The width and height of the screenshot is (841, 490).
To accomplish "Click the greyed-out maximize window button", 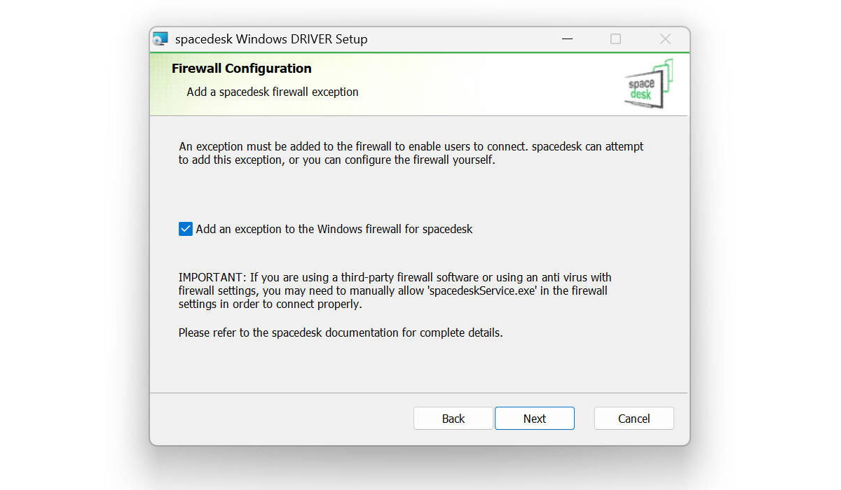I will tap(615, 39).
